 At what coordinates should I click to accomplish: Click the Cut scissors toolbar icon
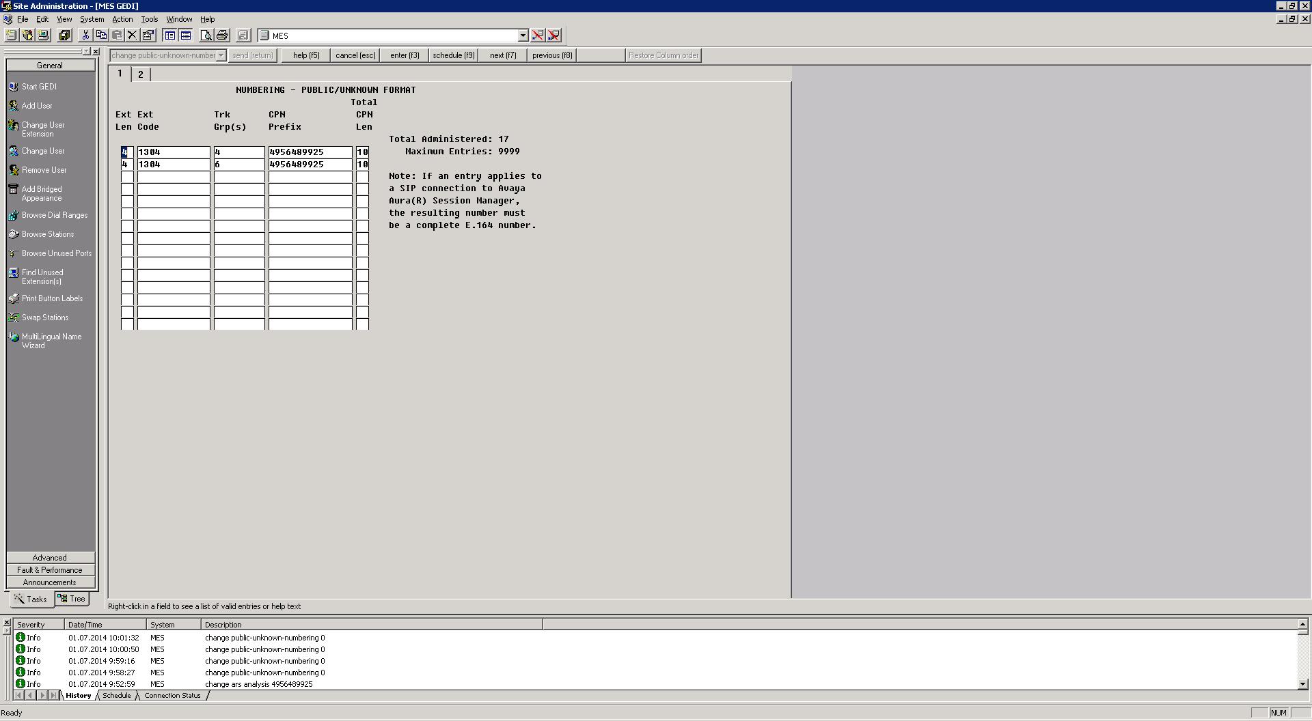(85, 36)
